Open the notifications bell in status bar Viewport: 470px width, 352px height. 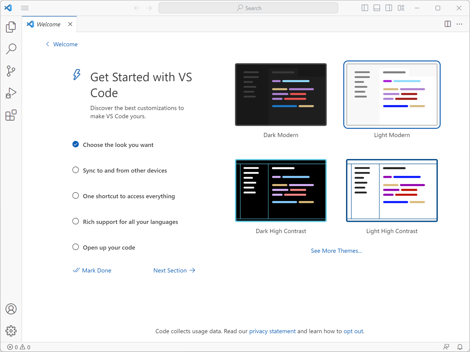(460, 347)
